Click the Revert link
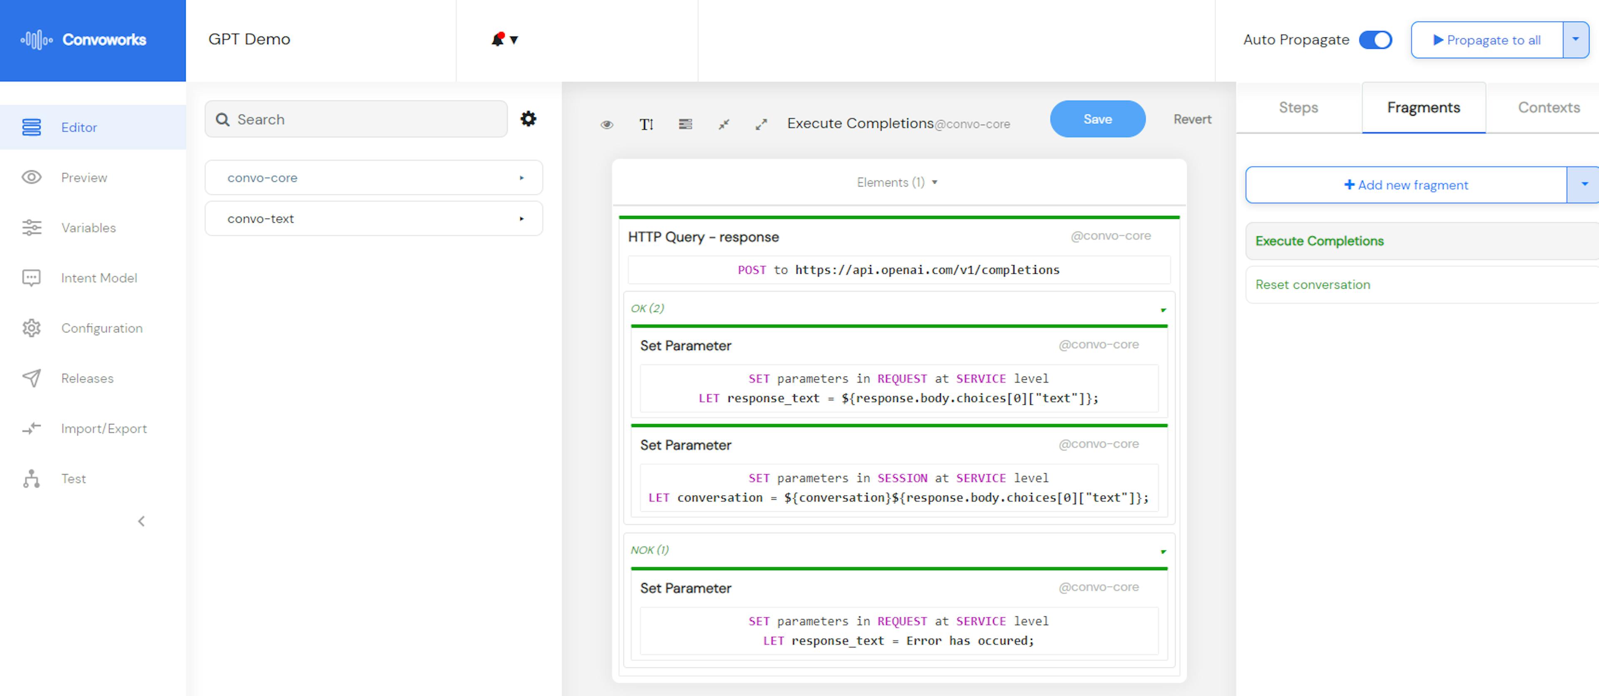Screen dimensions: 1599x696 1192,119
